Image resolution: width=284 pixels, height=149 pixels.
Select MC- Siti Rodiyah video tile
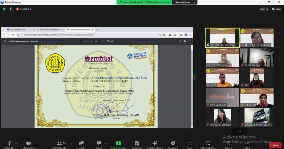tap(222, 58)
